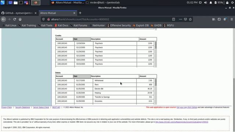Open the file manager panel icon

point(15,3)
